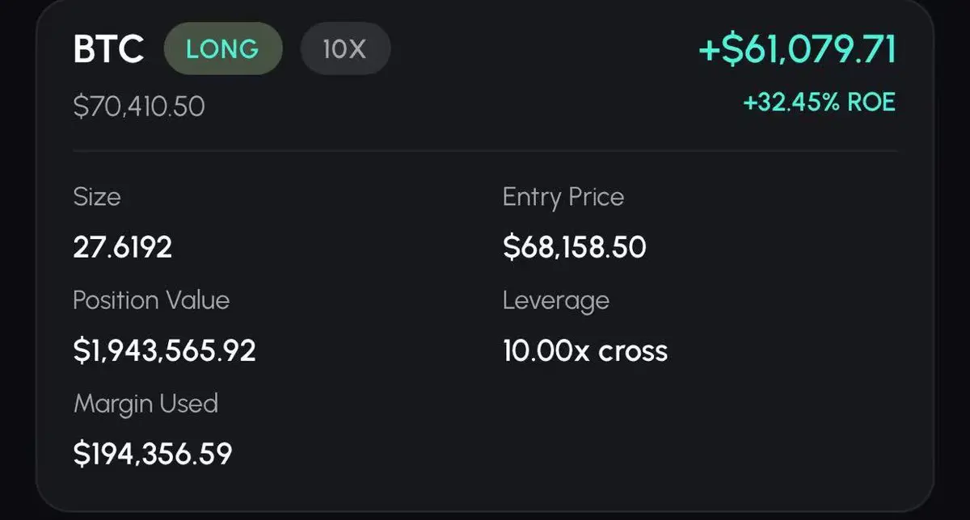This screenshot has height=520, width=970.
Task: Select the Margin Used label
Action: pyautogui.click(x=145, y=403)
